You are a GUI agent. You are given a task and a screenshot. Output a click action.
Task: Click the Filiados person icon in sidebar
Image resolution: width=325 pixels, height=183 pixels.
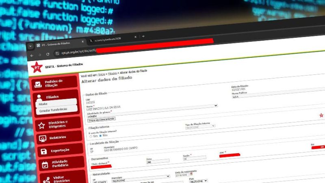(x=39, y=97)
